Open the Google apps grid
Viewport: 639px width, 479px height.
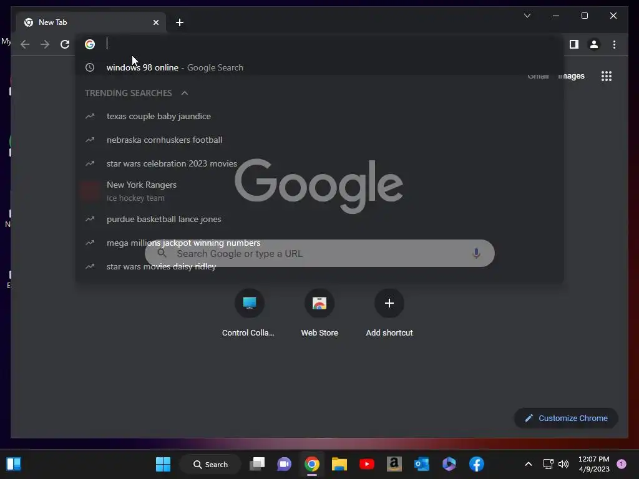click(607, 76)
